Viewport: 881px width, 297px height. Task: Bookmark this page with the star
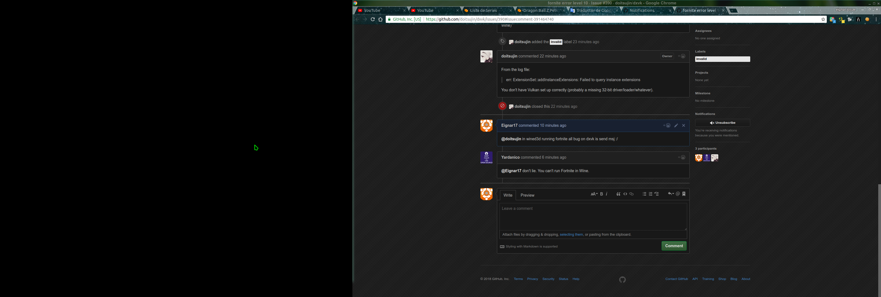(x=823, y=20)
